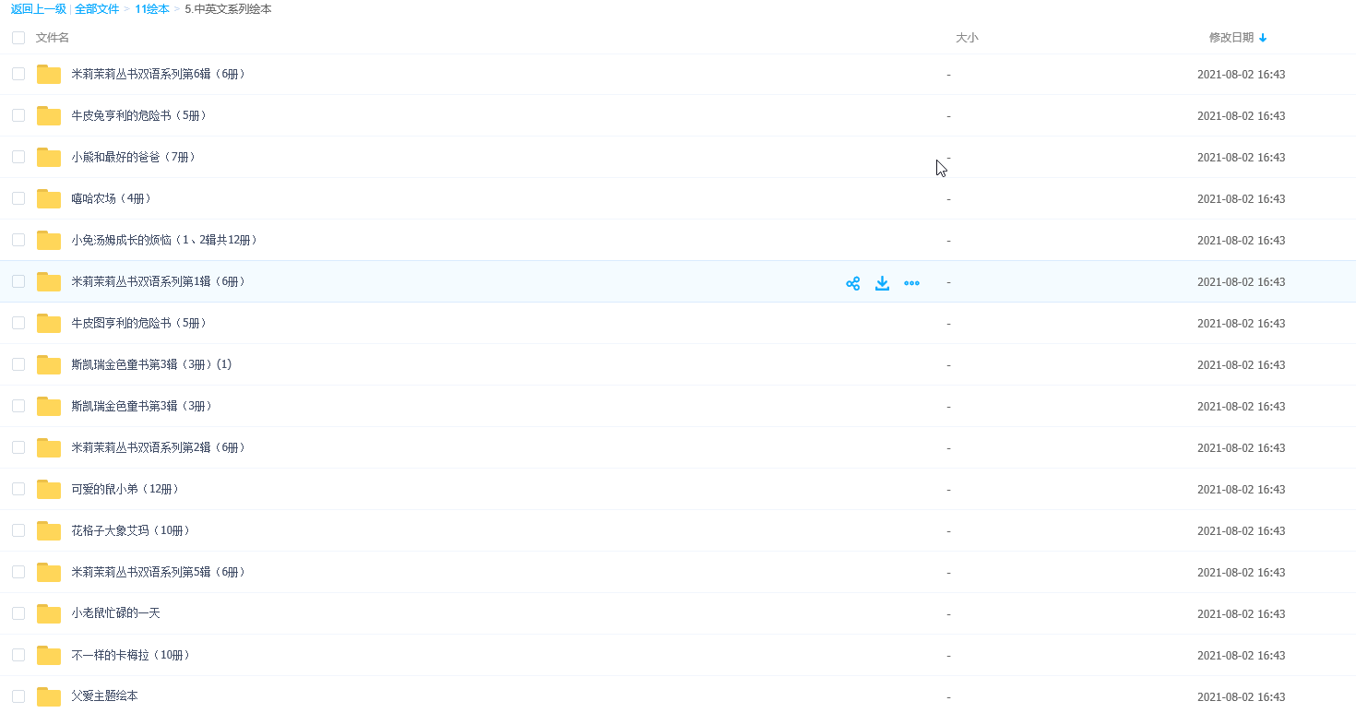Sort files by 文件名 column header
This screenshot has width=1356, height=713.
tap(53, 38)
